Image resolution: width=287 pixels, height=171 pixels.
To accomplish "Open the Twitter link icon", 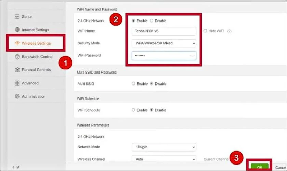I will click(18, 167).
